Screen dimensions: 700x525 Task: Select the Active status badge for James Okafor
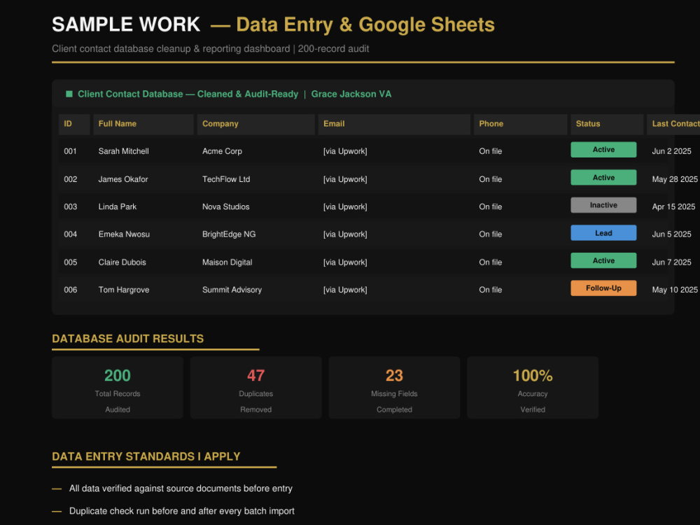click(603, 177)
